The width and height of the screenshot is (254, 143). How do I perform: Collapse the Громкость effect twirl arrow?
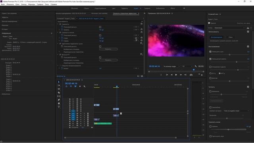tap(58, 24)
